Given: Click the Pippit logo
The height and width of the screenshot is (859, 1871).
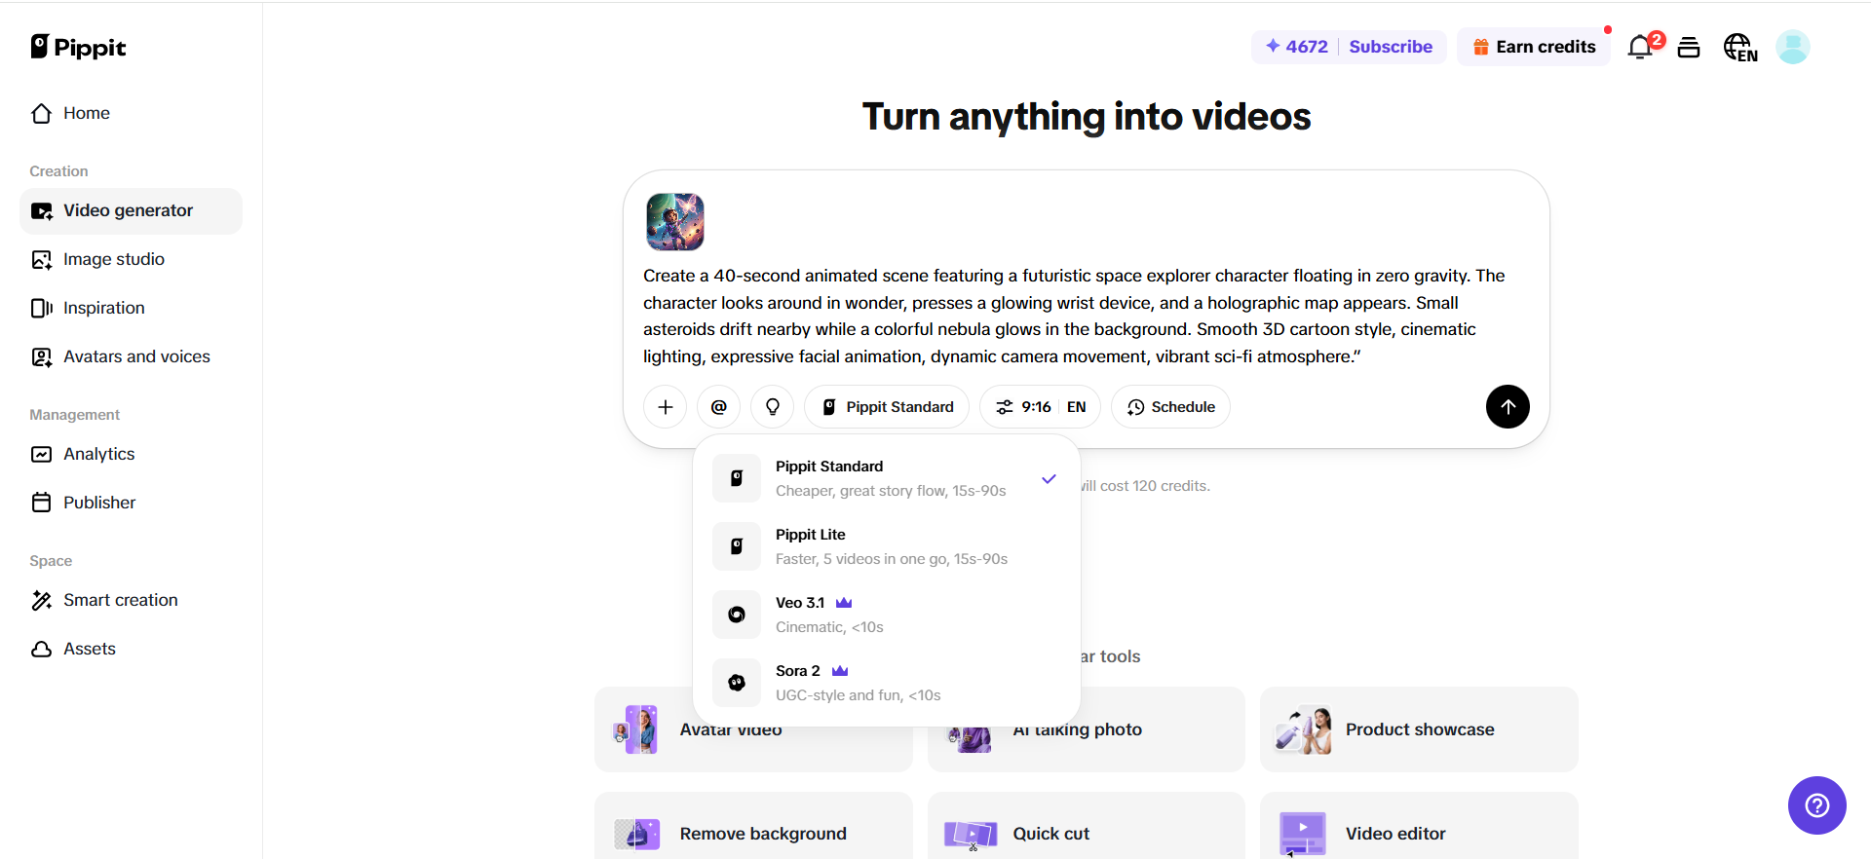Looking at the screenshot, I should (x=78, y=47).
